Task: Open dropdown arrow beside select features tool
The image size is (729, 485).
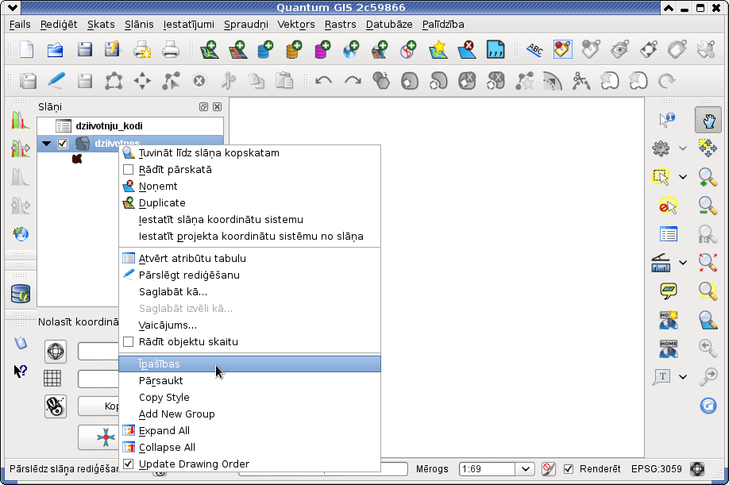Action: pyautogui.click(x=682, y=177)
